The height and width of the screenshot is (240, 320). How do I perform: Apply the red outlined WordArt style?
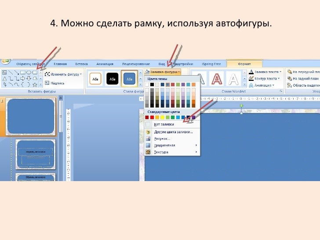click(x=217, y=79)
